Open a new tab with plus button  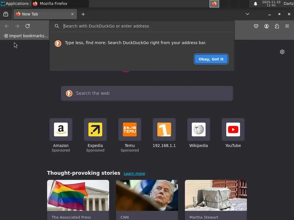click(x=83, y=14)
